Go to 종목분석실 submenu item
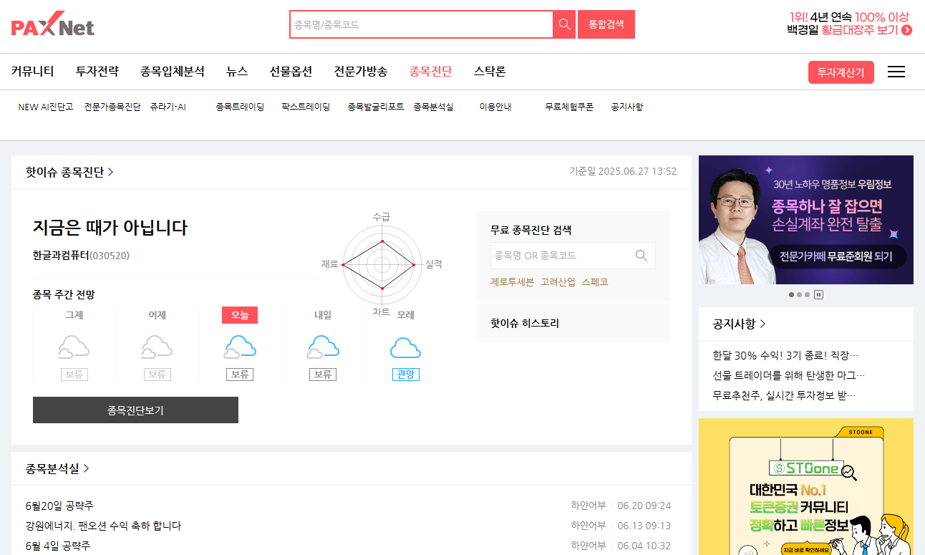The height and width of the screenshot is (555, 925). pos(433,107)
